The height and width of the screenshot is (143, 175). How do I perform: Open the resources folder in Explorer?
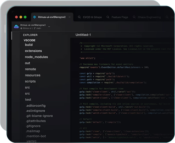click(32, 75)
